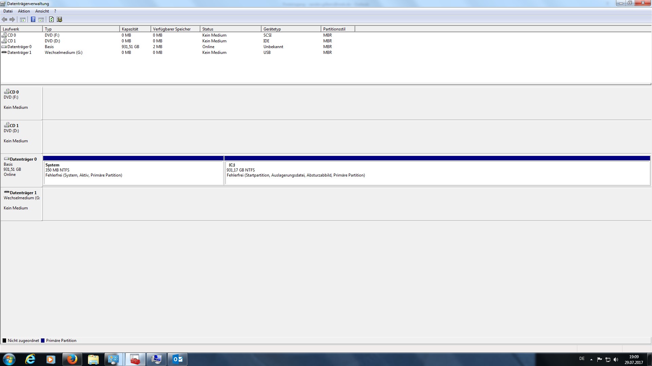Sort by the Status column header
Image resolution: width=652 pixels, height=366 pixels.
[231, 29]
